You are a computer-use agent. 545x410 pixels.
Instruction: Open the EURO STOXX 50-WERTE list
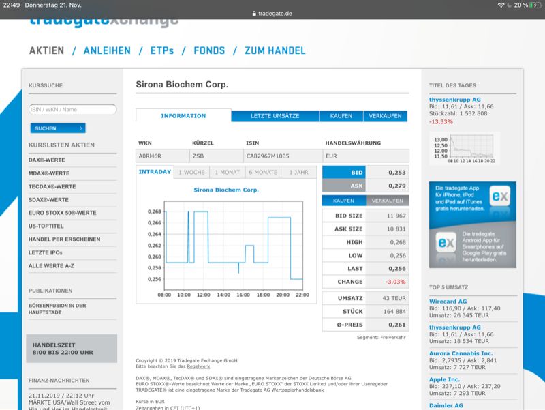63,213
